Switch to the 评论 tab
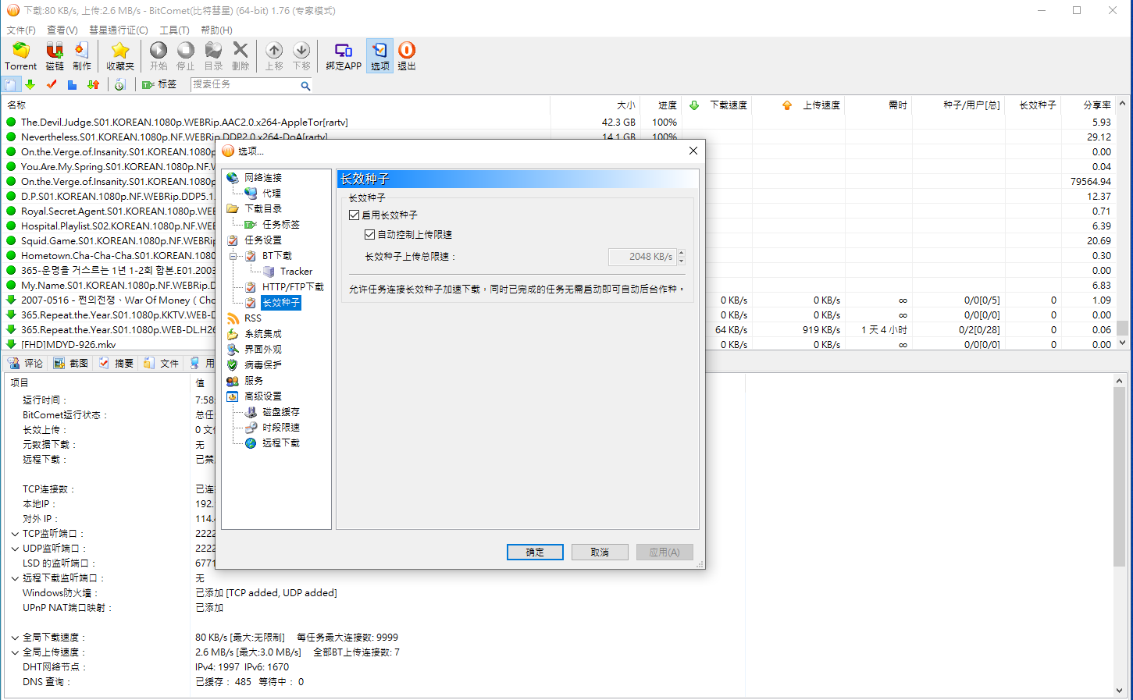The width and height of the screenshot is (1133, 700). 25,363
